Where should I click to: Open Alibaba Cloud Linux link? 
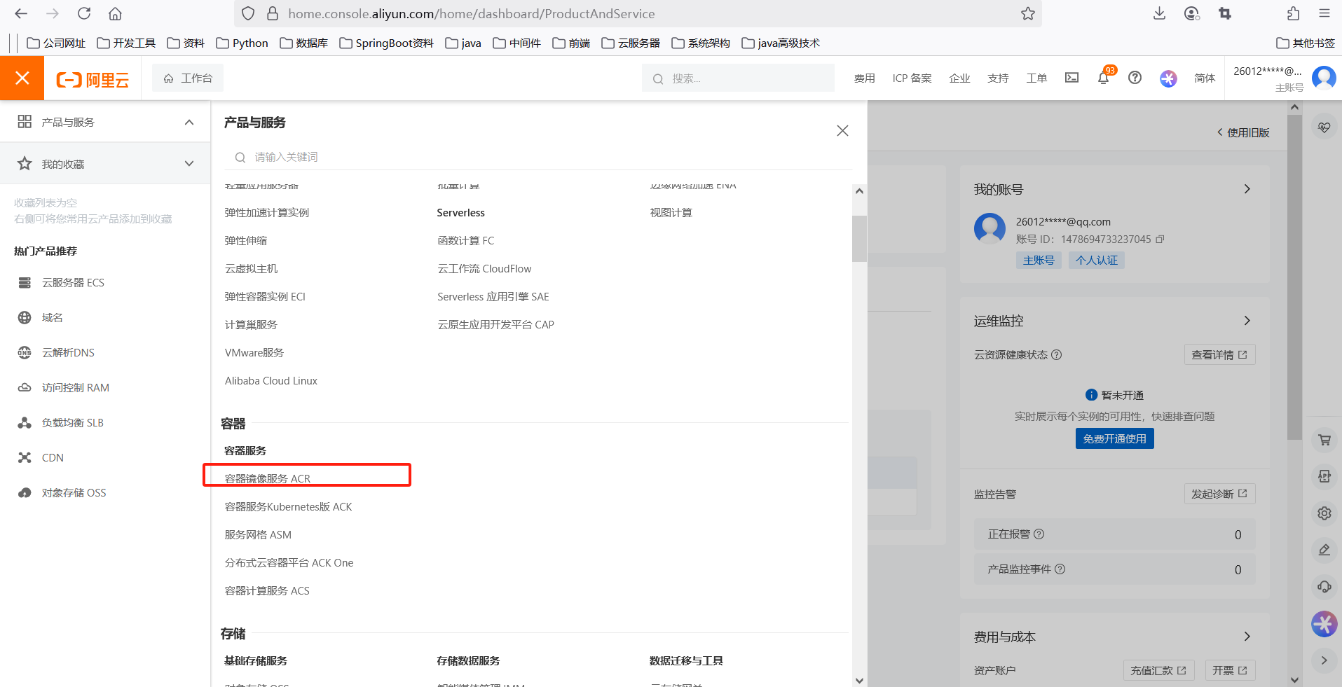click(x=271, y=381)
